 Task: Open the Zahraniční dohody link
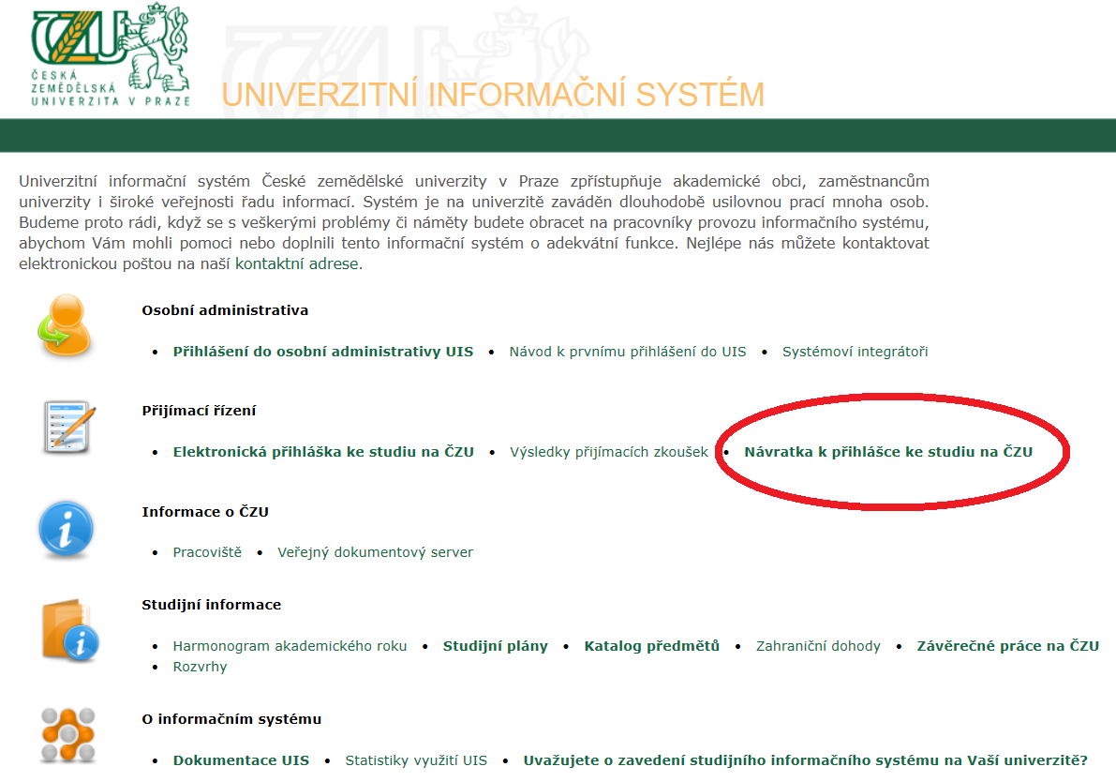818,645
